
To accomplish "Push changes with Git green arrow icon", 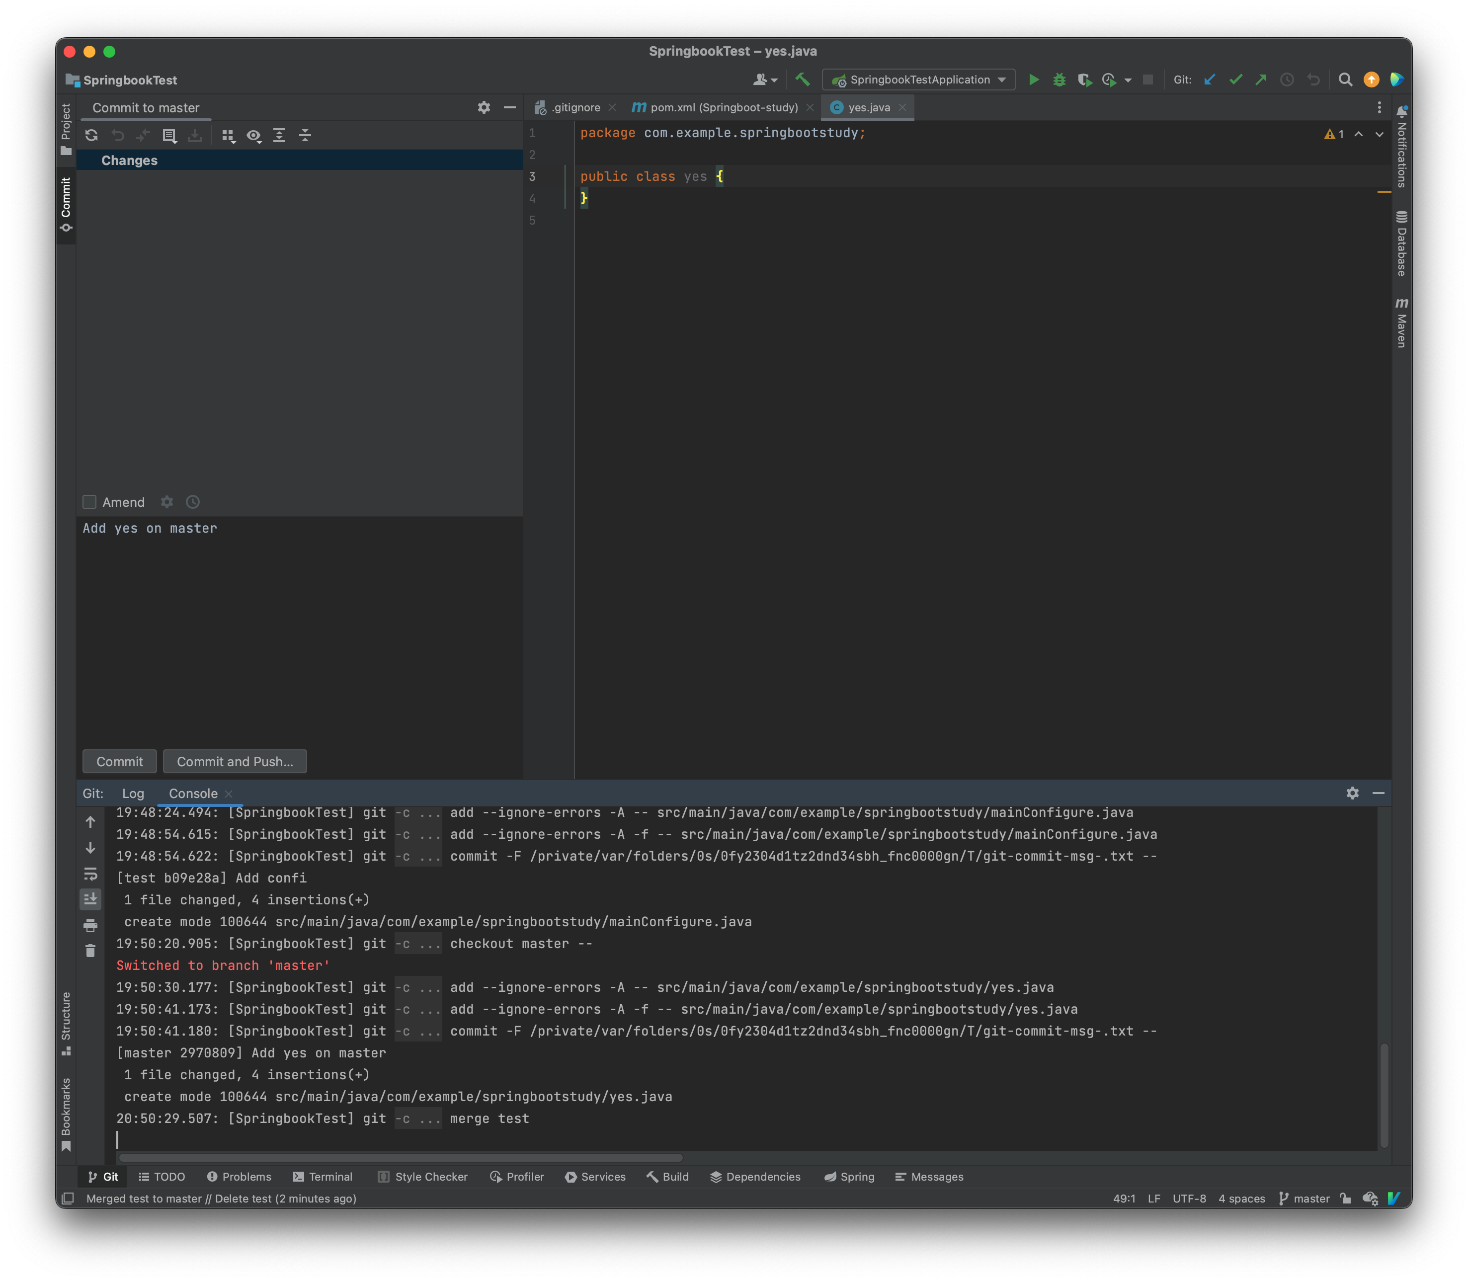I will point(1261,80).
